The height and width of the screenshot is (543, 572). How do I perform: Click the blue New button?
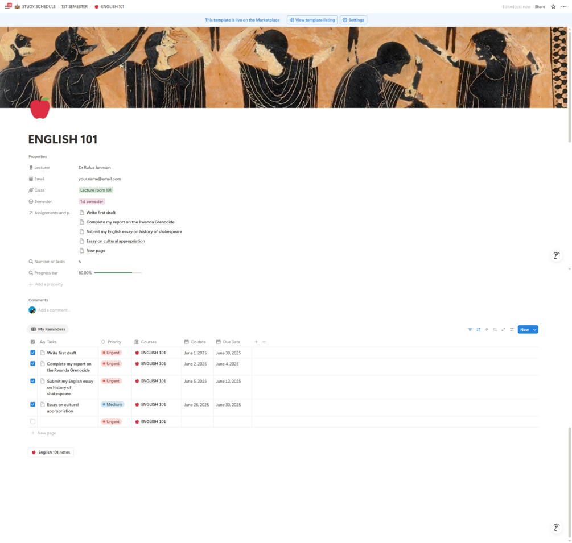click(525, 329)
